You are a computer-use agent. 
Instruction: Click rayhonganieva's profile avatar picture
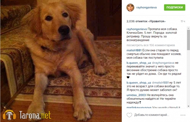pos(130,8)
